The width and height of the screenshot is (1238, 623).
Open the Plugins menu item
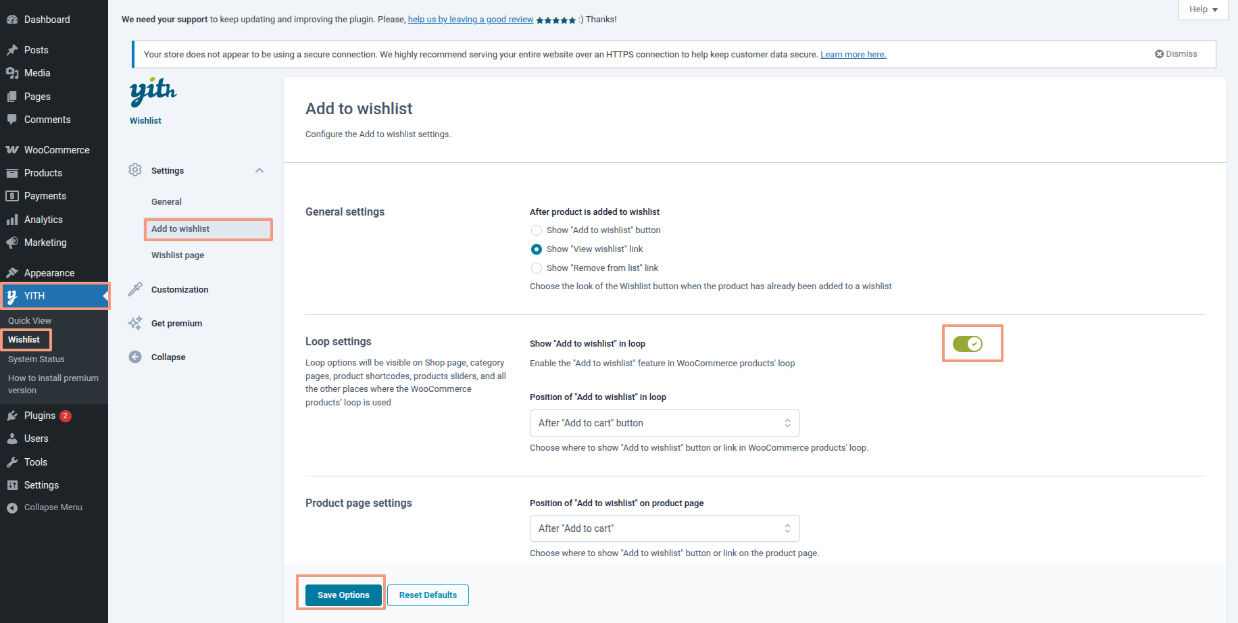pyautogui.click(x=40, y=416)
